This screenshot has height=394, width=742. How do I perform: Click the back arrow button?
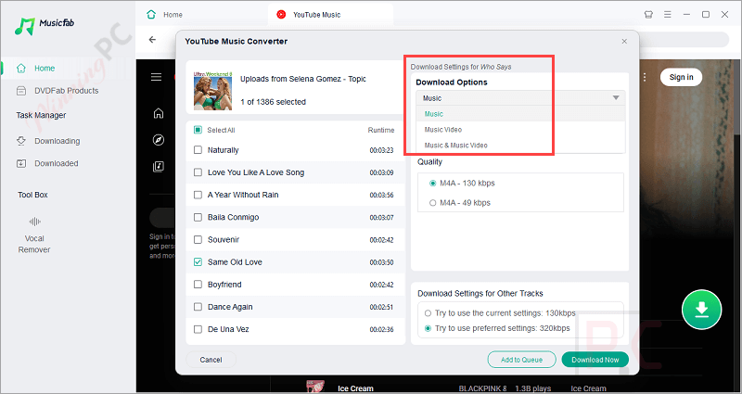[152, 40]
